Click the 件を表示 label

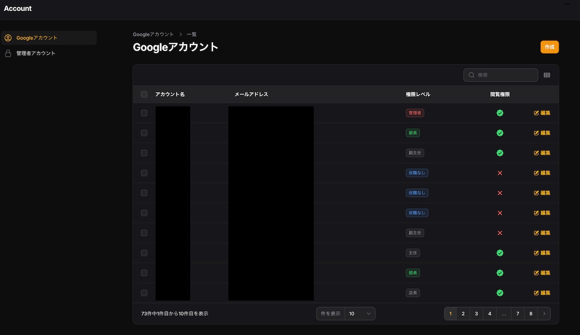(x=330, y=314)
